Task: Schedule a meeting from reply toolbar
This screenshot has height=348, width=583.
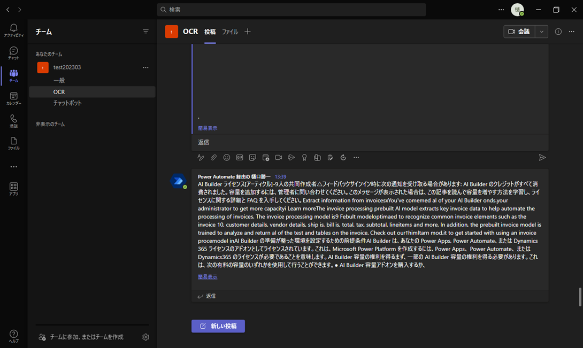Action: point(265,158)
